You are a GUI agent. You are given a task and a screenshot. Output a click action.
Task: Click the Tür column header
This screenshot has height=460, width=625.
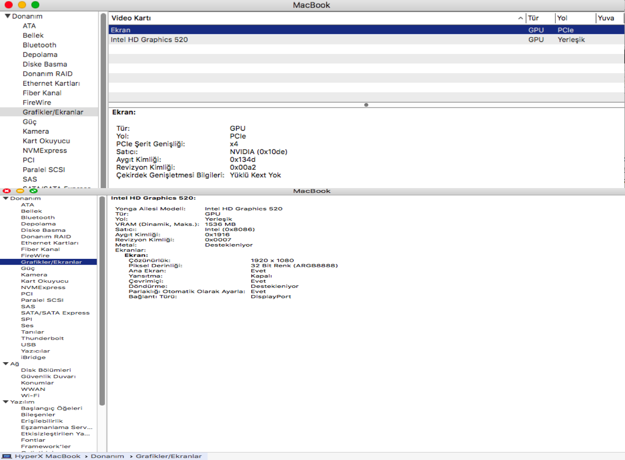click(539, 18)
